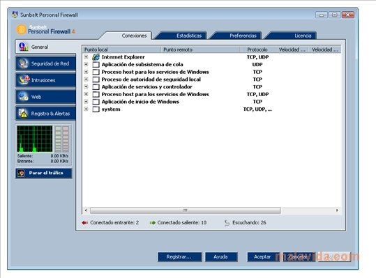Click the Registrar... button
376x278 pixels.
[x=179, y=256]
